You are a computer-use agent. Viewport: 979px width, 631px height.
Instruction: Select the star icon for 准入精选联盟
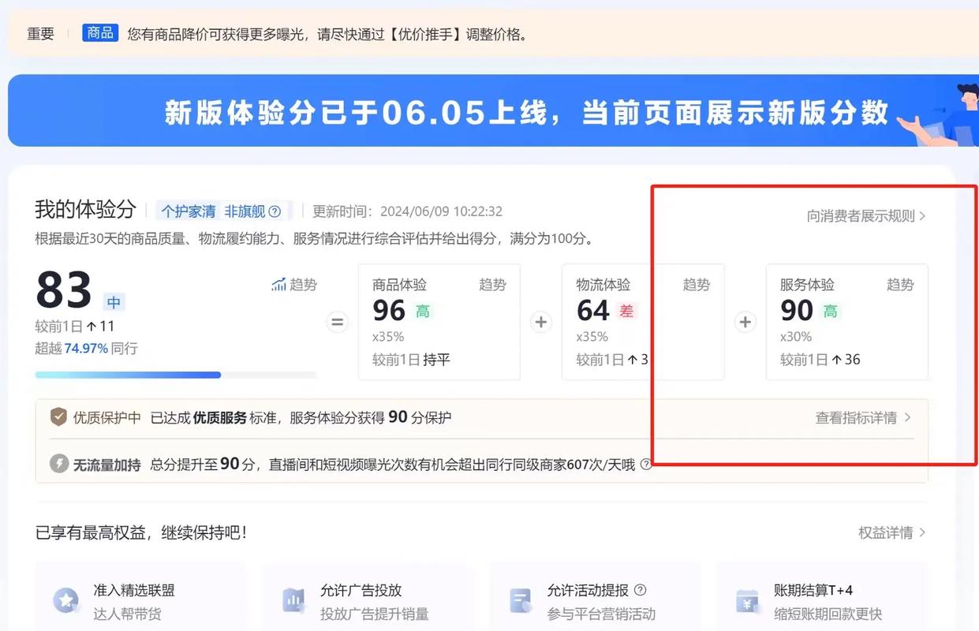coord(66,601)
